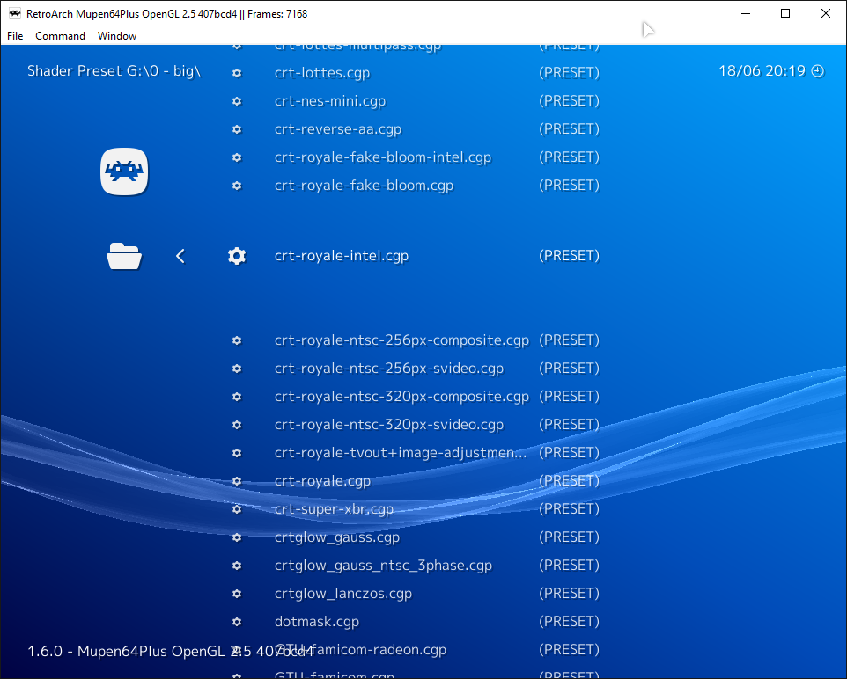Select the crt-nes-mini.cgp preset name

[x=330, y=101]
